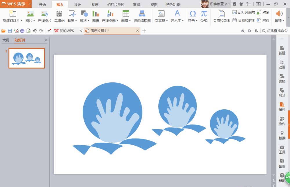The image size is (290, 187).
Task: Open print preview icon
Action: 28,31
